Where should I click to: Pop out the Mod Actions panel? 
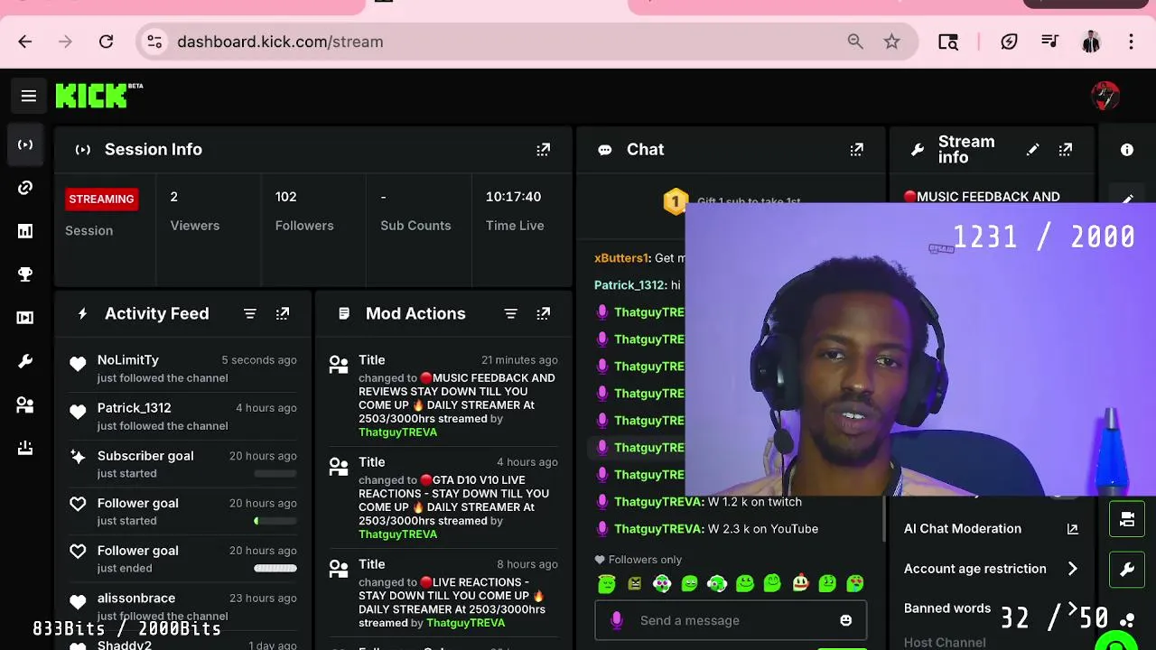pos(543,313)
